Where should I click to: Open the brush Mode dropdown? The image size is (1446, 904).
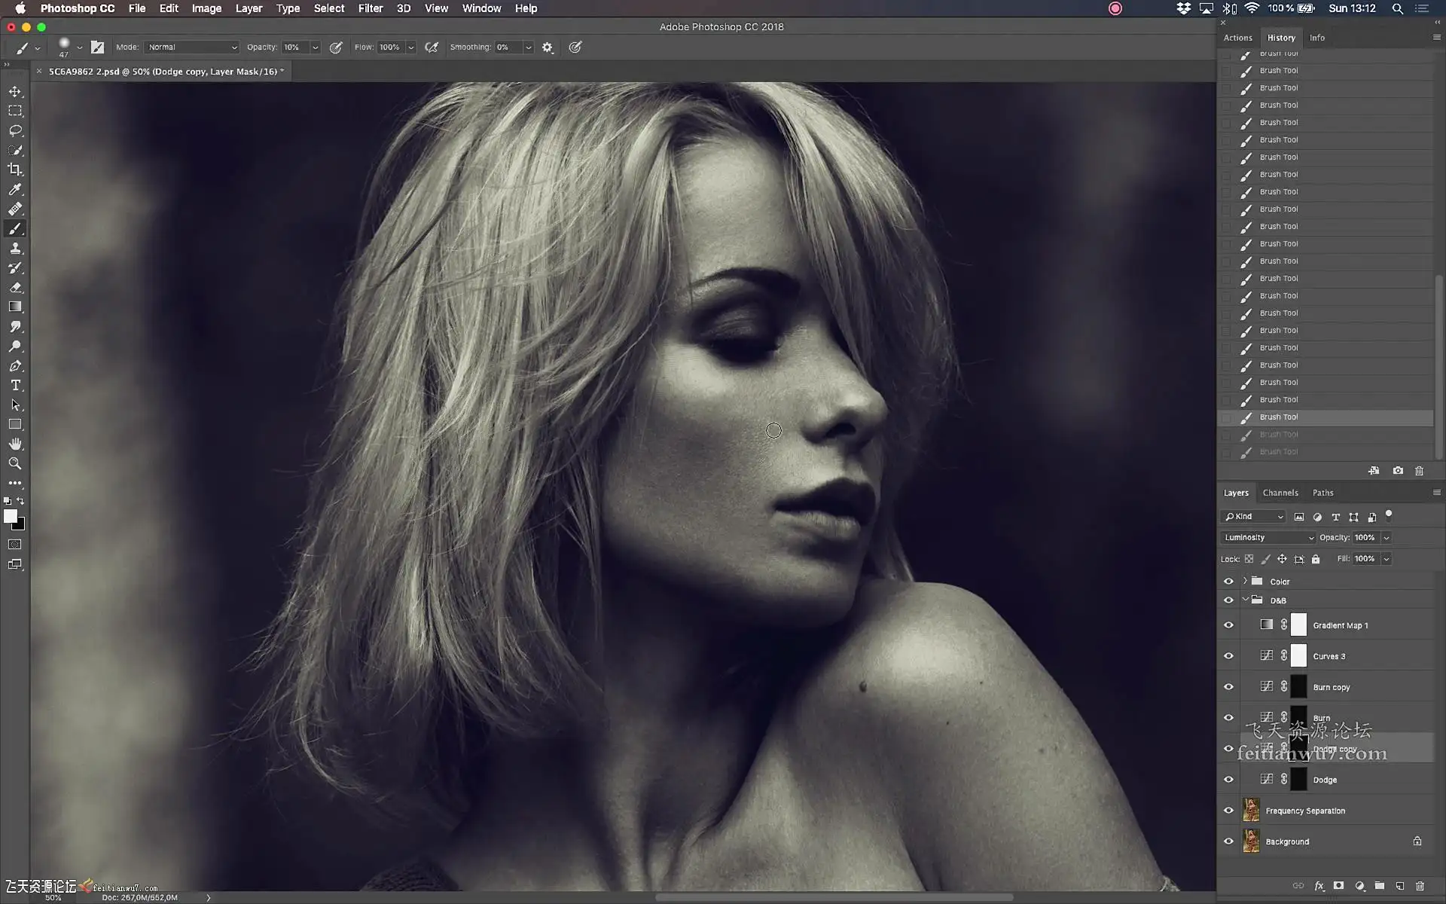click(x=192, y=47)
